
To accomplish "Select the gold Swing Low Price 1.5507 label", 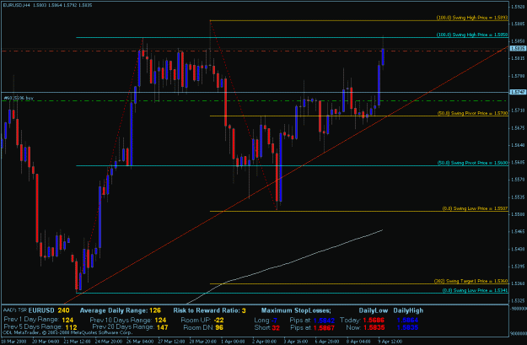I will point(475,208).
